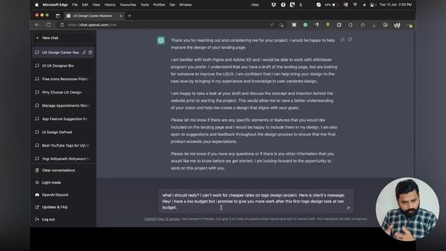Open the Favourites menu
This screenshot has height=251, width=446.
128,5
